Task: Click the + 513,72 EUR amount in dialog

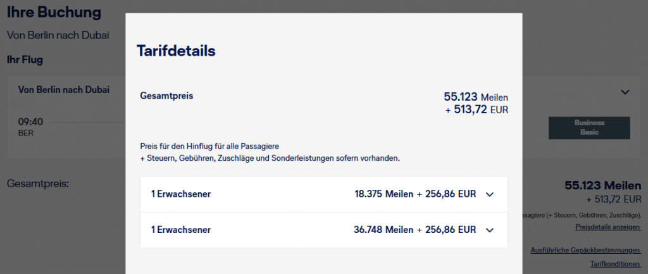Action: (477, 110)
